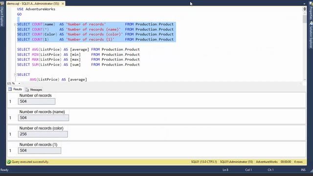Click the editor split window handle
The height and width of the screenshot is (176, 313).
click(304, 9)
